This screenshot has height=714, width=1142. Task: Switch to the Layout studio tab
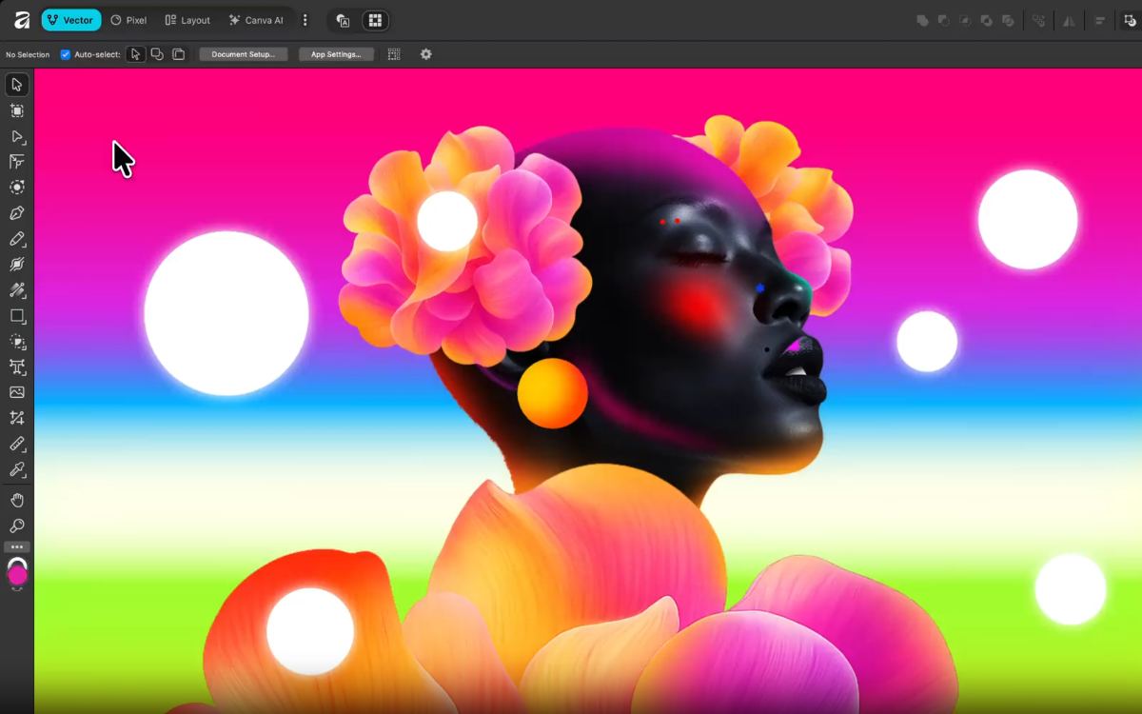pyautogui.click(x=187, y=20)
